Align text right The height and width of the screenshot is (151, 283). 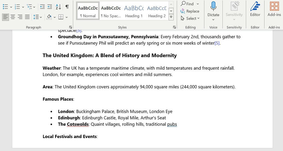tap(20, 17)
